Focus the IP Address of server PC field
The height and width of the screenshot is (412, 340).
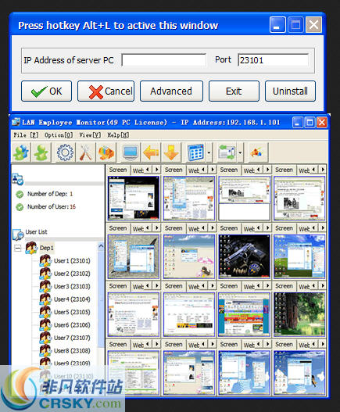coord(163,60)
